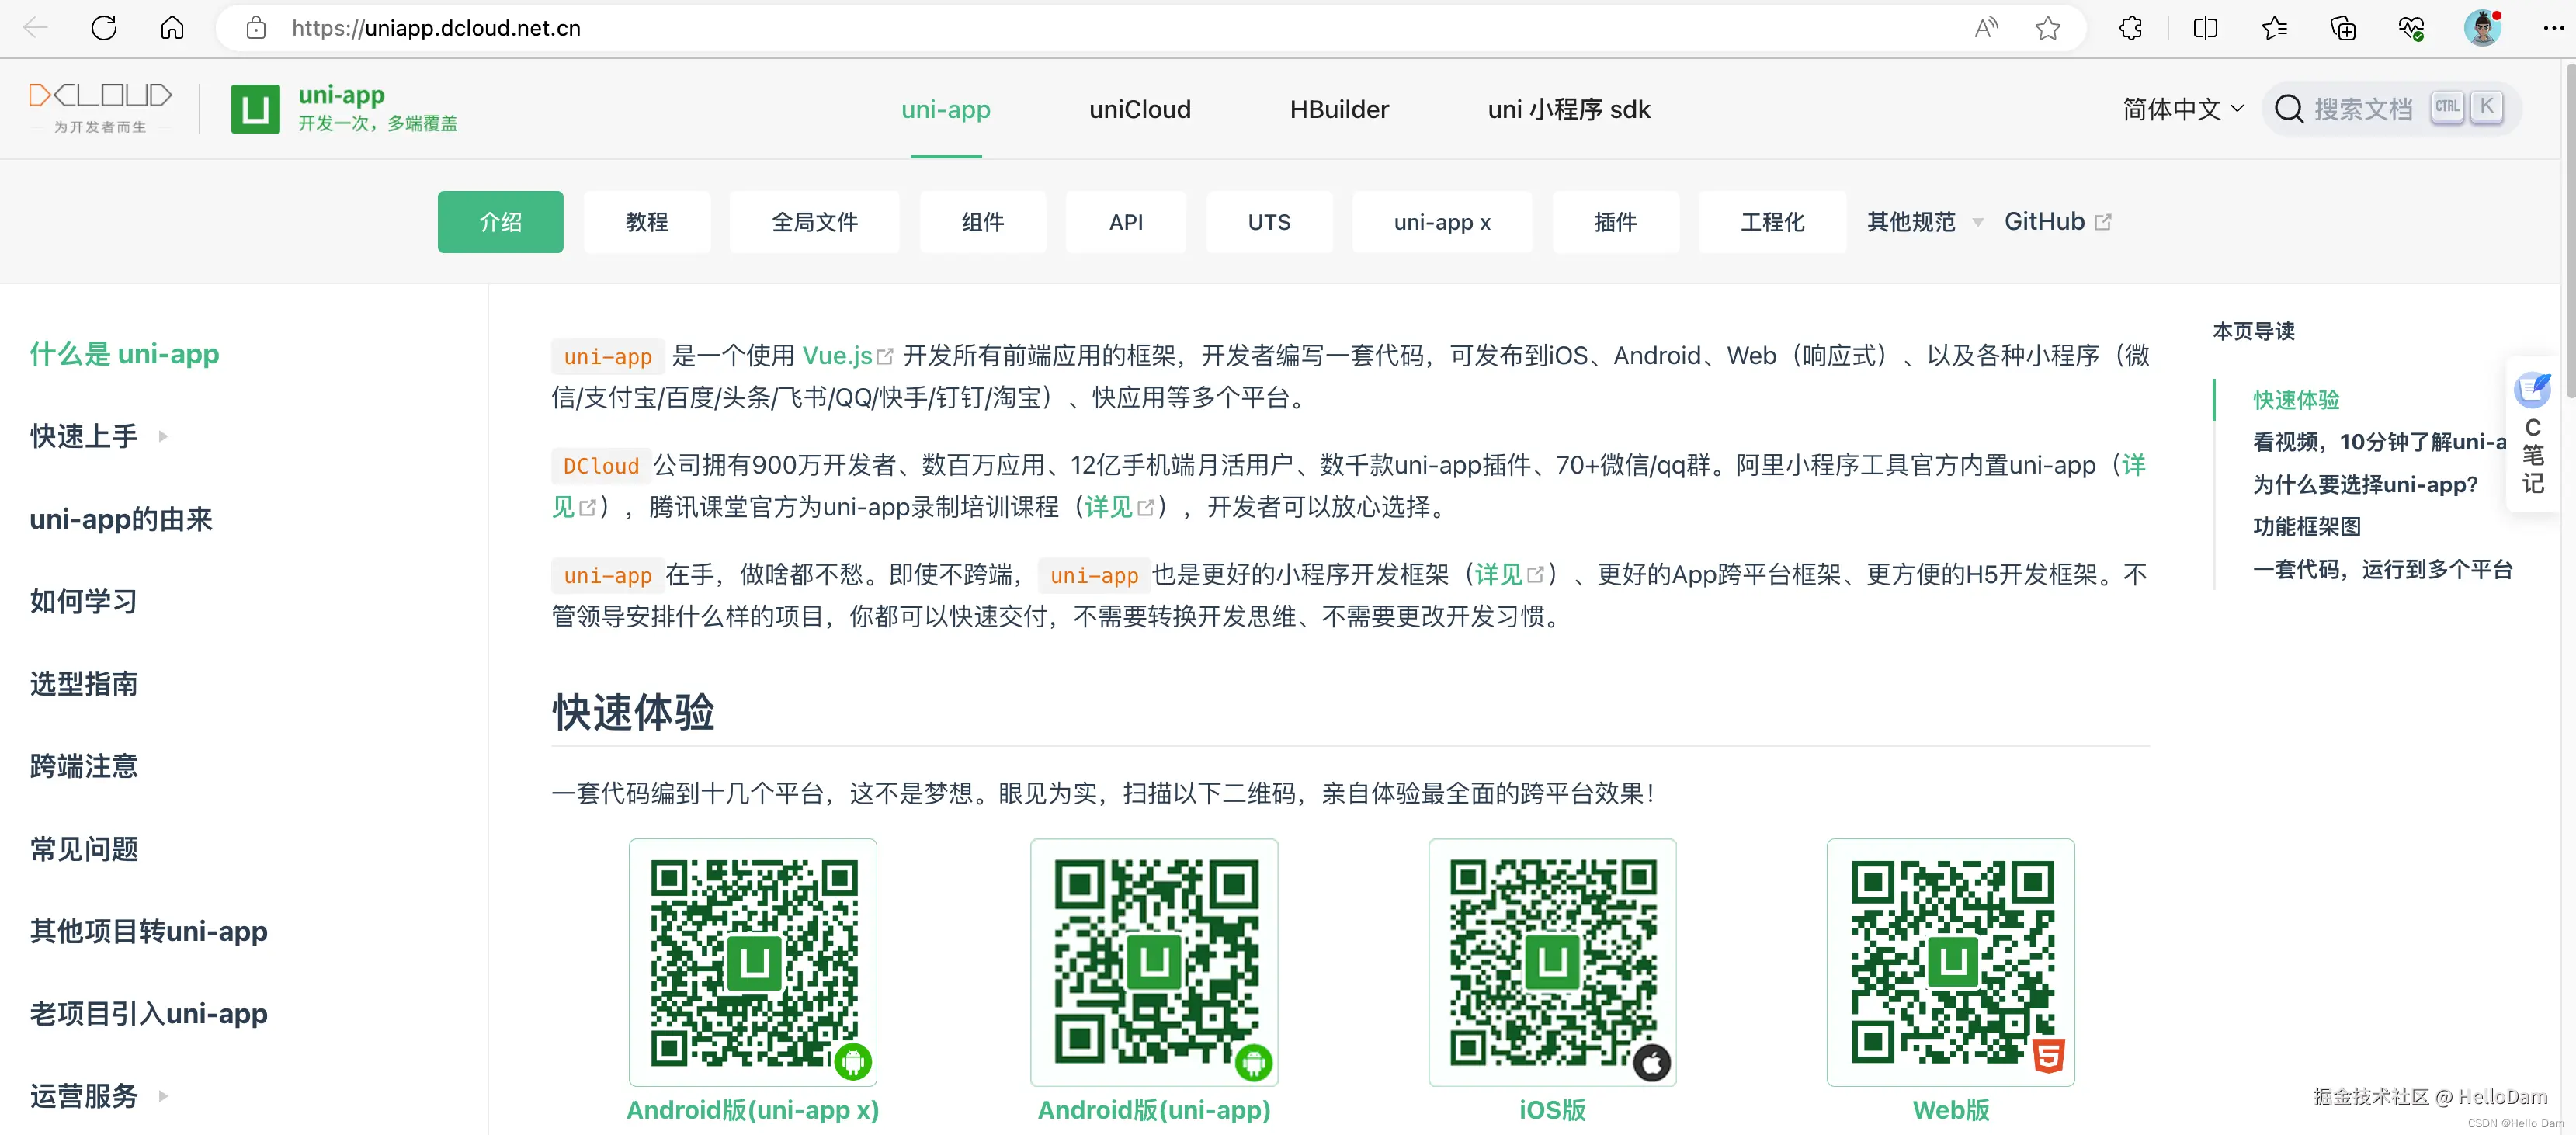The height and width of the screenshot is (1135, 2576).
Task: Open the browser extensions icon
Action: coord(2130,28)
